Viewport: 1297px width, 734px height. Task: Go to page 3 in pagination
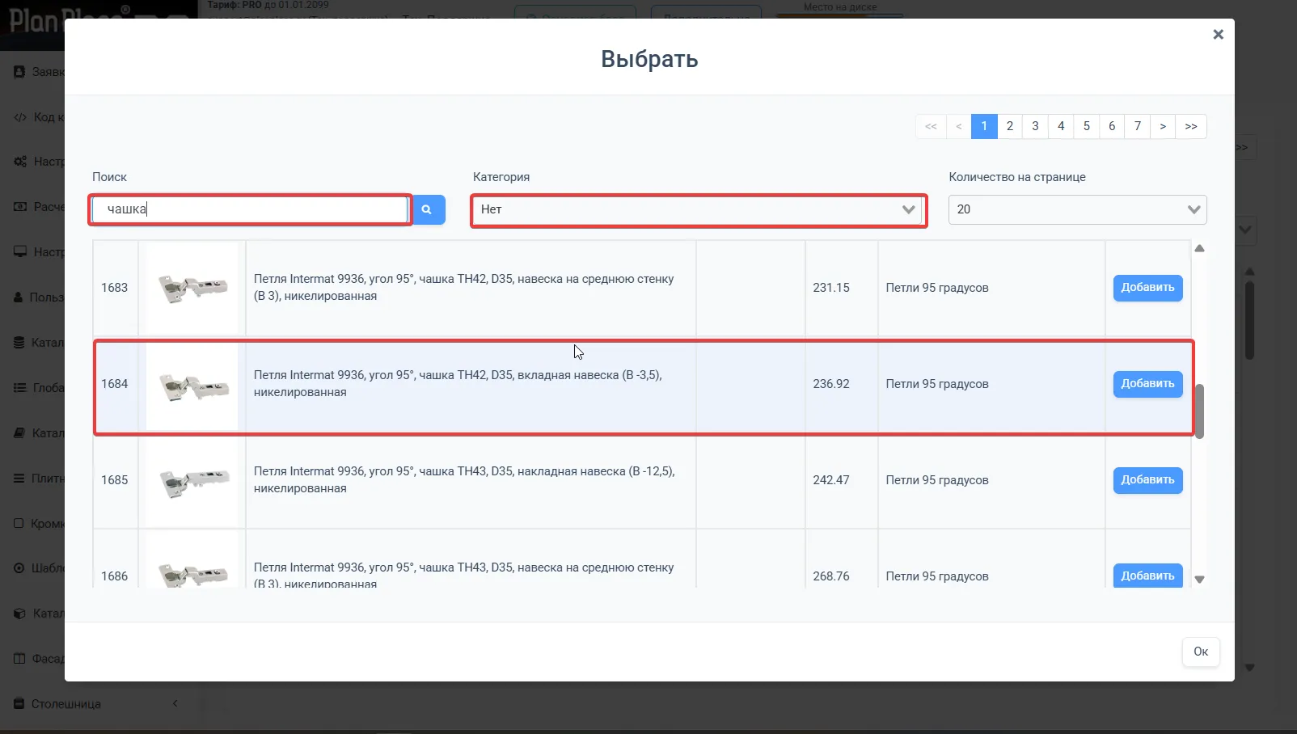(x=1035, y=126)
